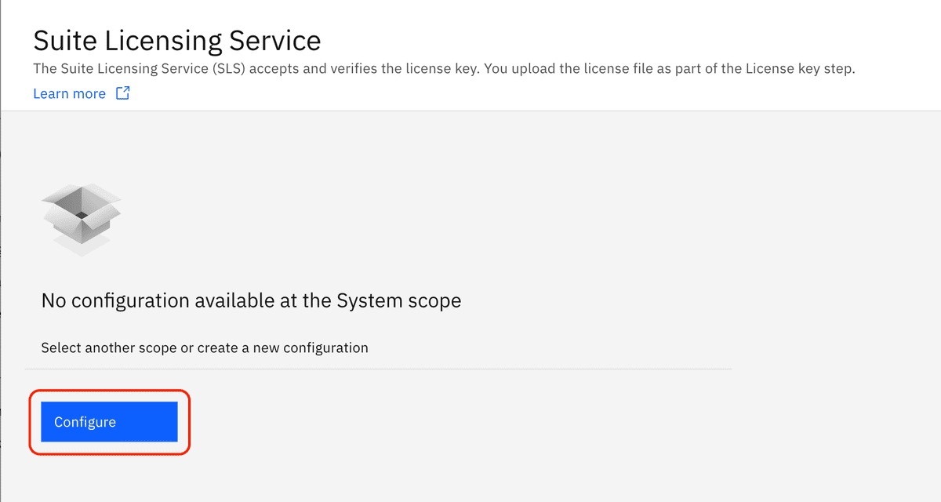Click Configure to create a new configuration

108,421
